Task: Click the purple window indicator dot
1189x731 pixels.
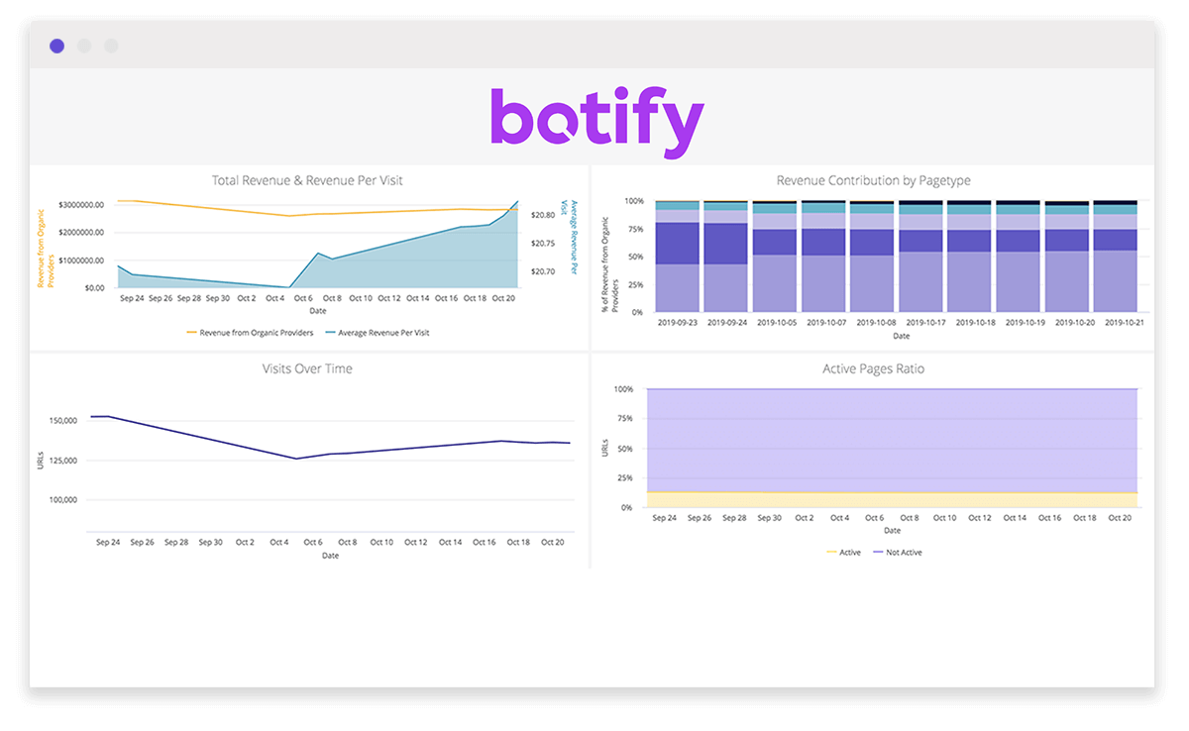Action: (56, 46)
